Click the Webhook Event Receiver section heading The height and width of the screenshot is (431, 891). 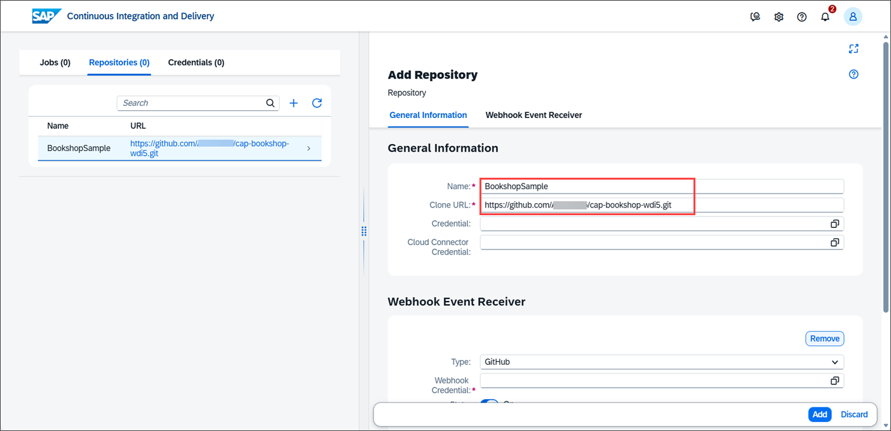[457, 302]
